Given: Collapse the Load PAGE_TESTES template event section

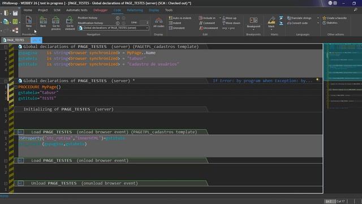Looking at the screenshot, I should click(6, 132).
